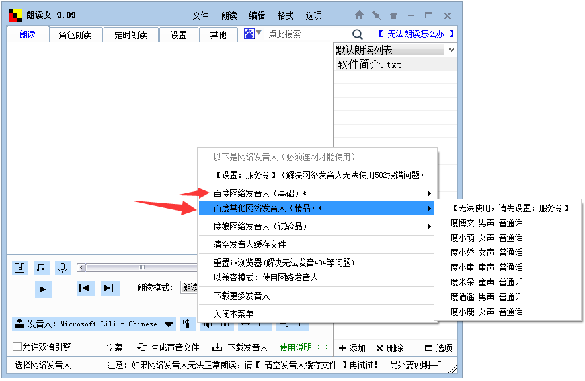Image resolution: width=585 pixels, height=381 pixels.
Task: Click the 朗读女 app logo
Action: pos(15,15)
